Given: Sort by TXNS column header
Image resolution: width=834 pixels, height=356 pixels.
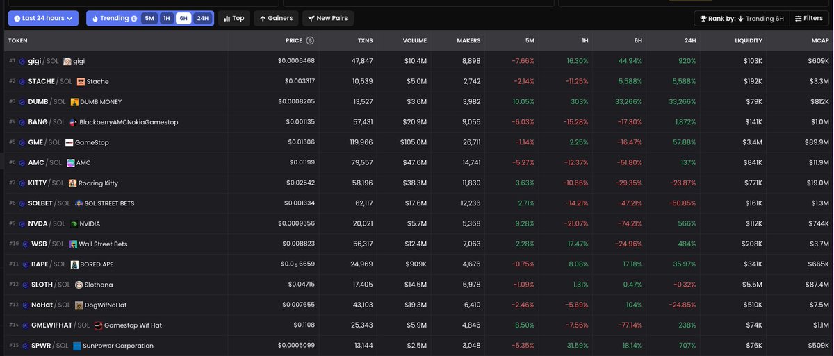Looking at the screenshot, I should [x=364, y=41].
